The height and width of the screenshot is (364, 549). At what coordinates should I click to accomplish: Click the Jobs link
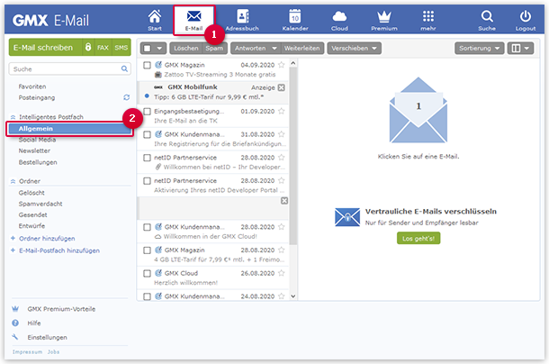pos(54,351)
